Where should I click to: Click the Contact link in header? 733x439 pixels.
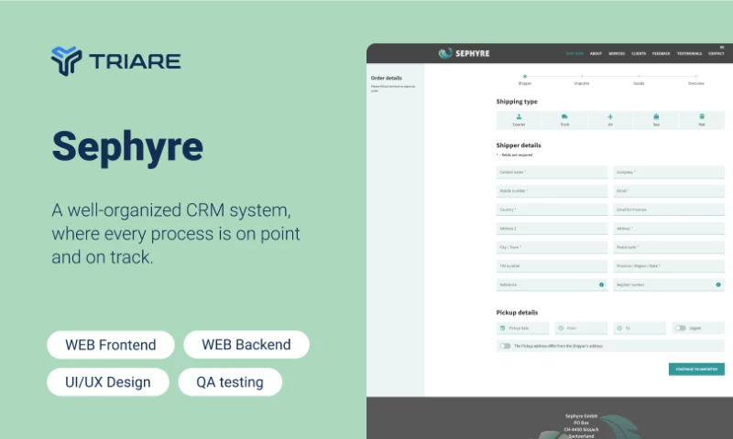click(716, 54)
